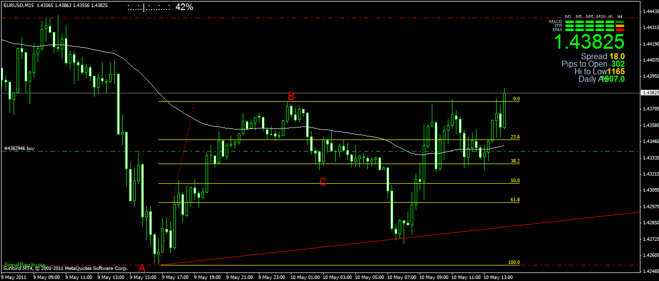Click the large 1.43825 price display

[x=590, y=42]
